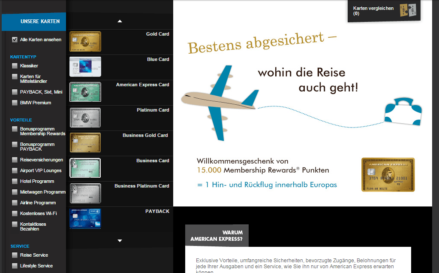Enable Kostenloses Wi-Fi filter
Screen dimensions: 439x273
point(15,213)
